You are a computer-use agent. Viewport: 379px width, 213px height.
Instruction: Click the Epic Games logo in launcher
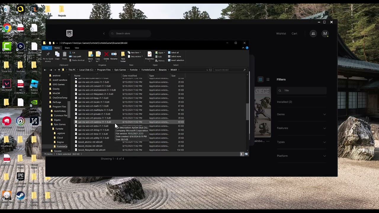pyautogui.click(x=69, y=33)
